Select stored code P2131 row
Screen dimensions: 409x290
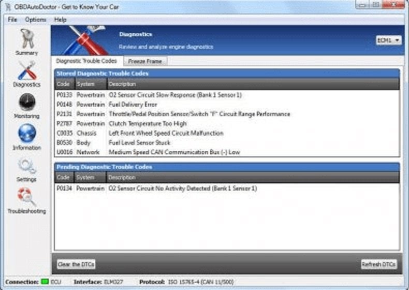click(227, 114)
